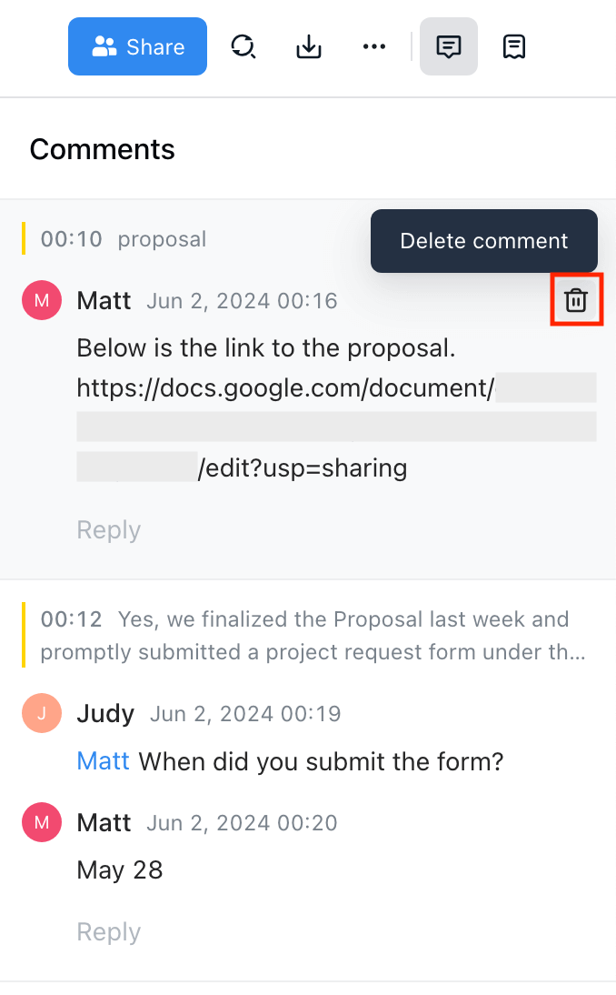Select the "May 28" reply text
This screenshot has height=995, width=616.
(119, 870)
